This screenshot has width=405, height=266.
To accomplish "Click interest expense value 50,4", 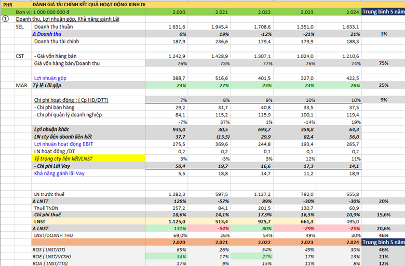I will [180, 166].
